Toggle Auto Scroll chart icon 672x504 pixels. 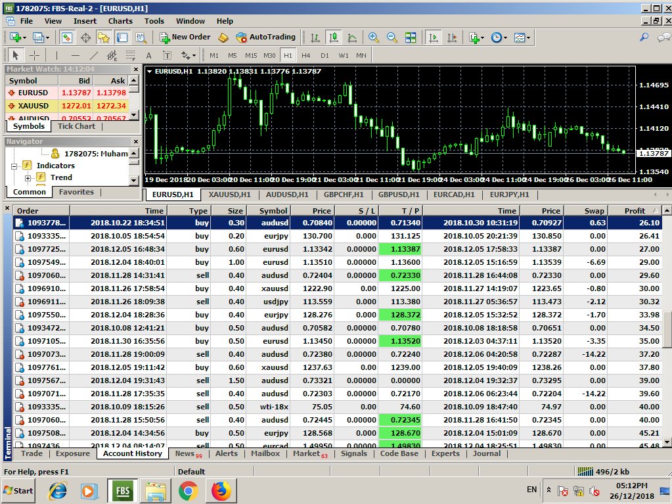click(434, 37)
